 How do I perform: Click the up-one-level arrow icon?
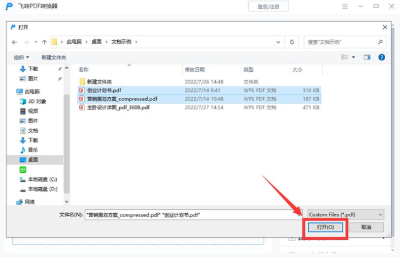coord(44,42)
